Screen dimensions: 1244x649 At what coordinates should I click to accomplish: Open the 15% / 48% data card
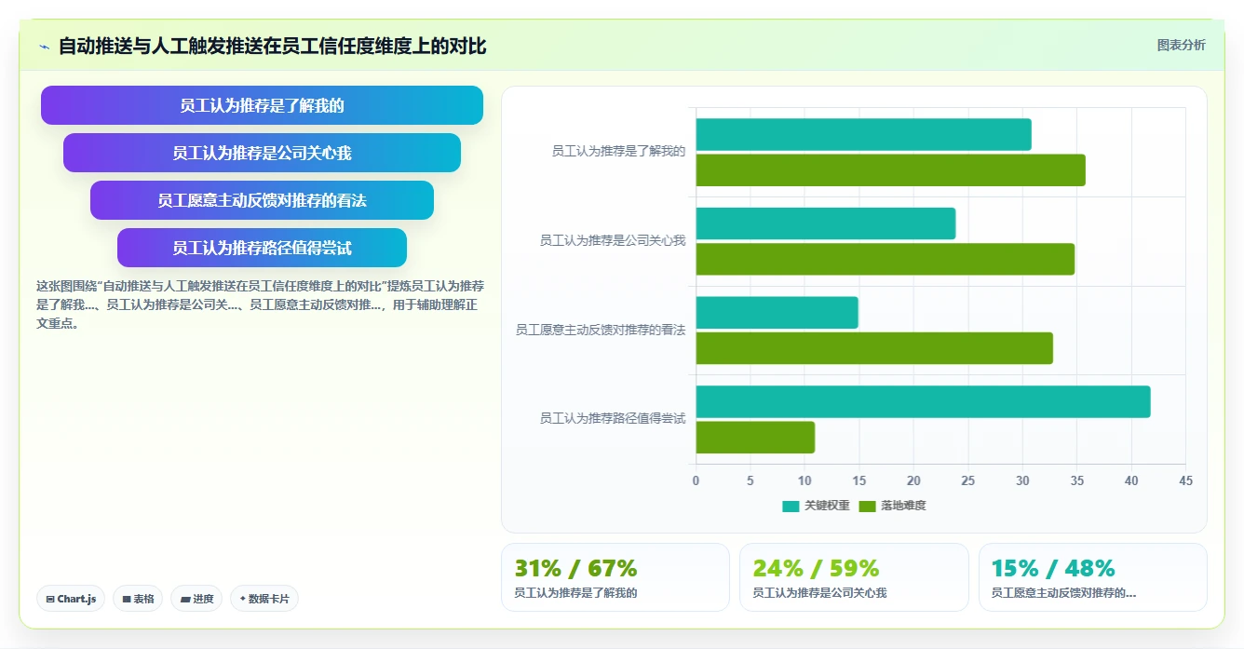point(1093,577)
